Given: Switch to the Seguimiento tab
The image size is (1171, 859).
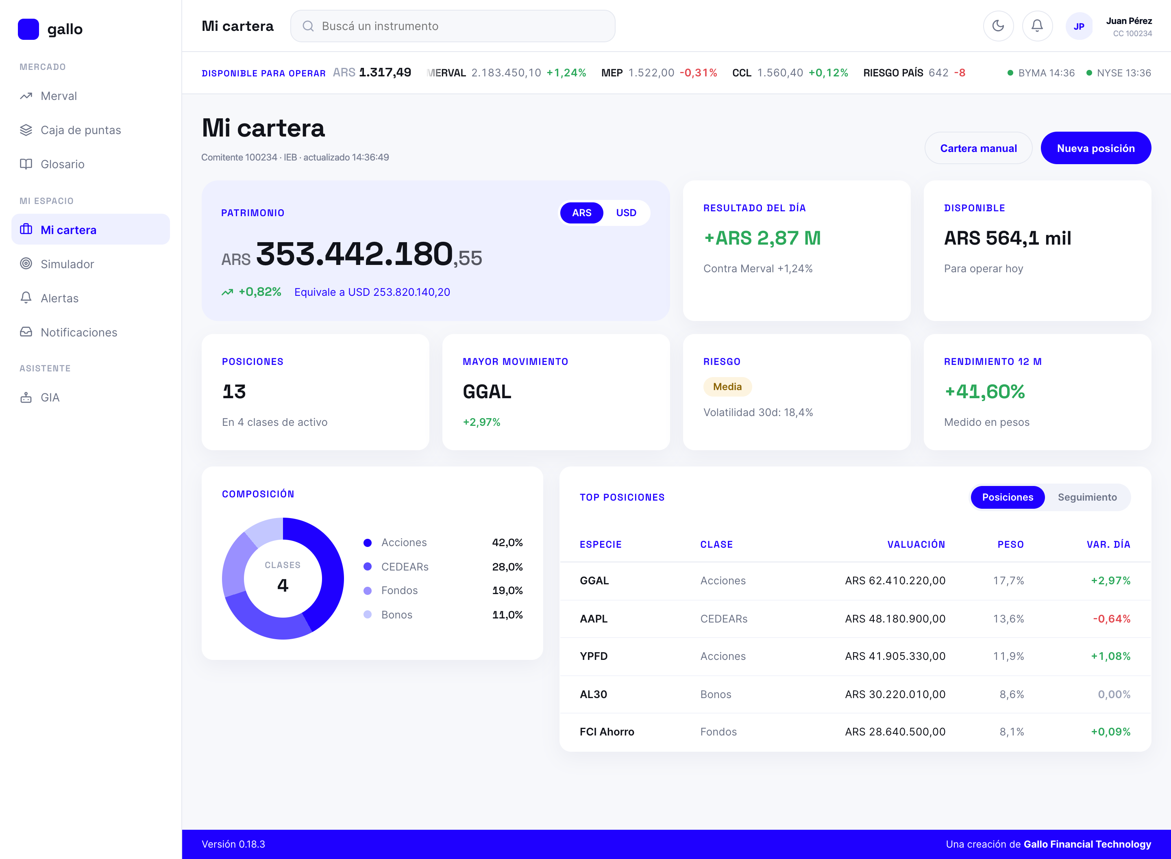Looking at the screenshot, I should (1087, 497).
